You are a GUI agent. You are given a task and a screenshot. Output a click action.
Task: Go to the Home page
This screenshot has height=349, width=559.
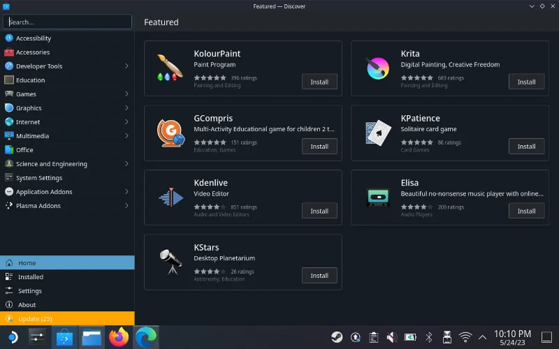point(67,262)
